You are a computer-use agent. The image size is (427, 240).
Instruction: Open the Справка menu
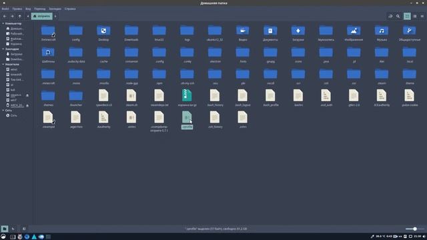(70, 9)
